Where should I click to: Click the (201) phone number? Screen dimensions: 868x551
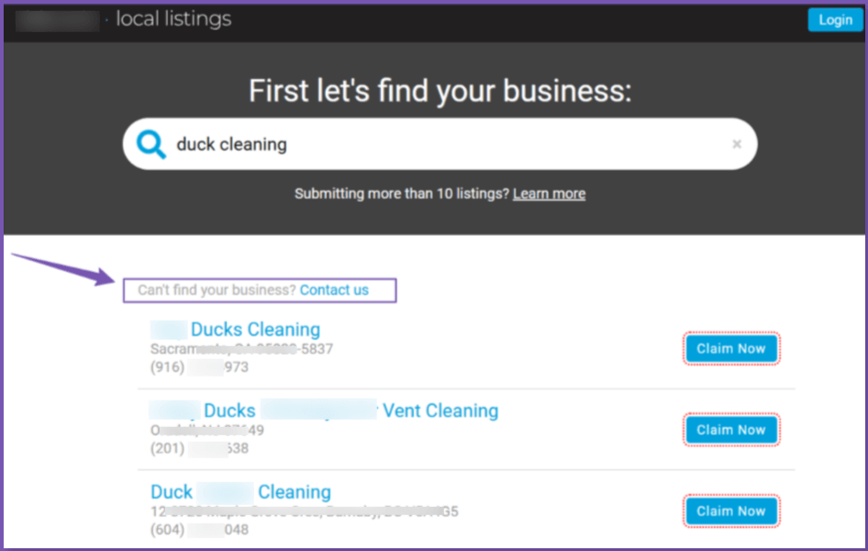[199, 449]
